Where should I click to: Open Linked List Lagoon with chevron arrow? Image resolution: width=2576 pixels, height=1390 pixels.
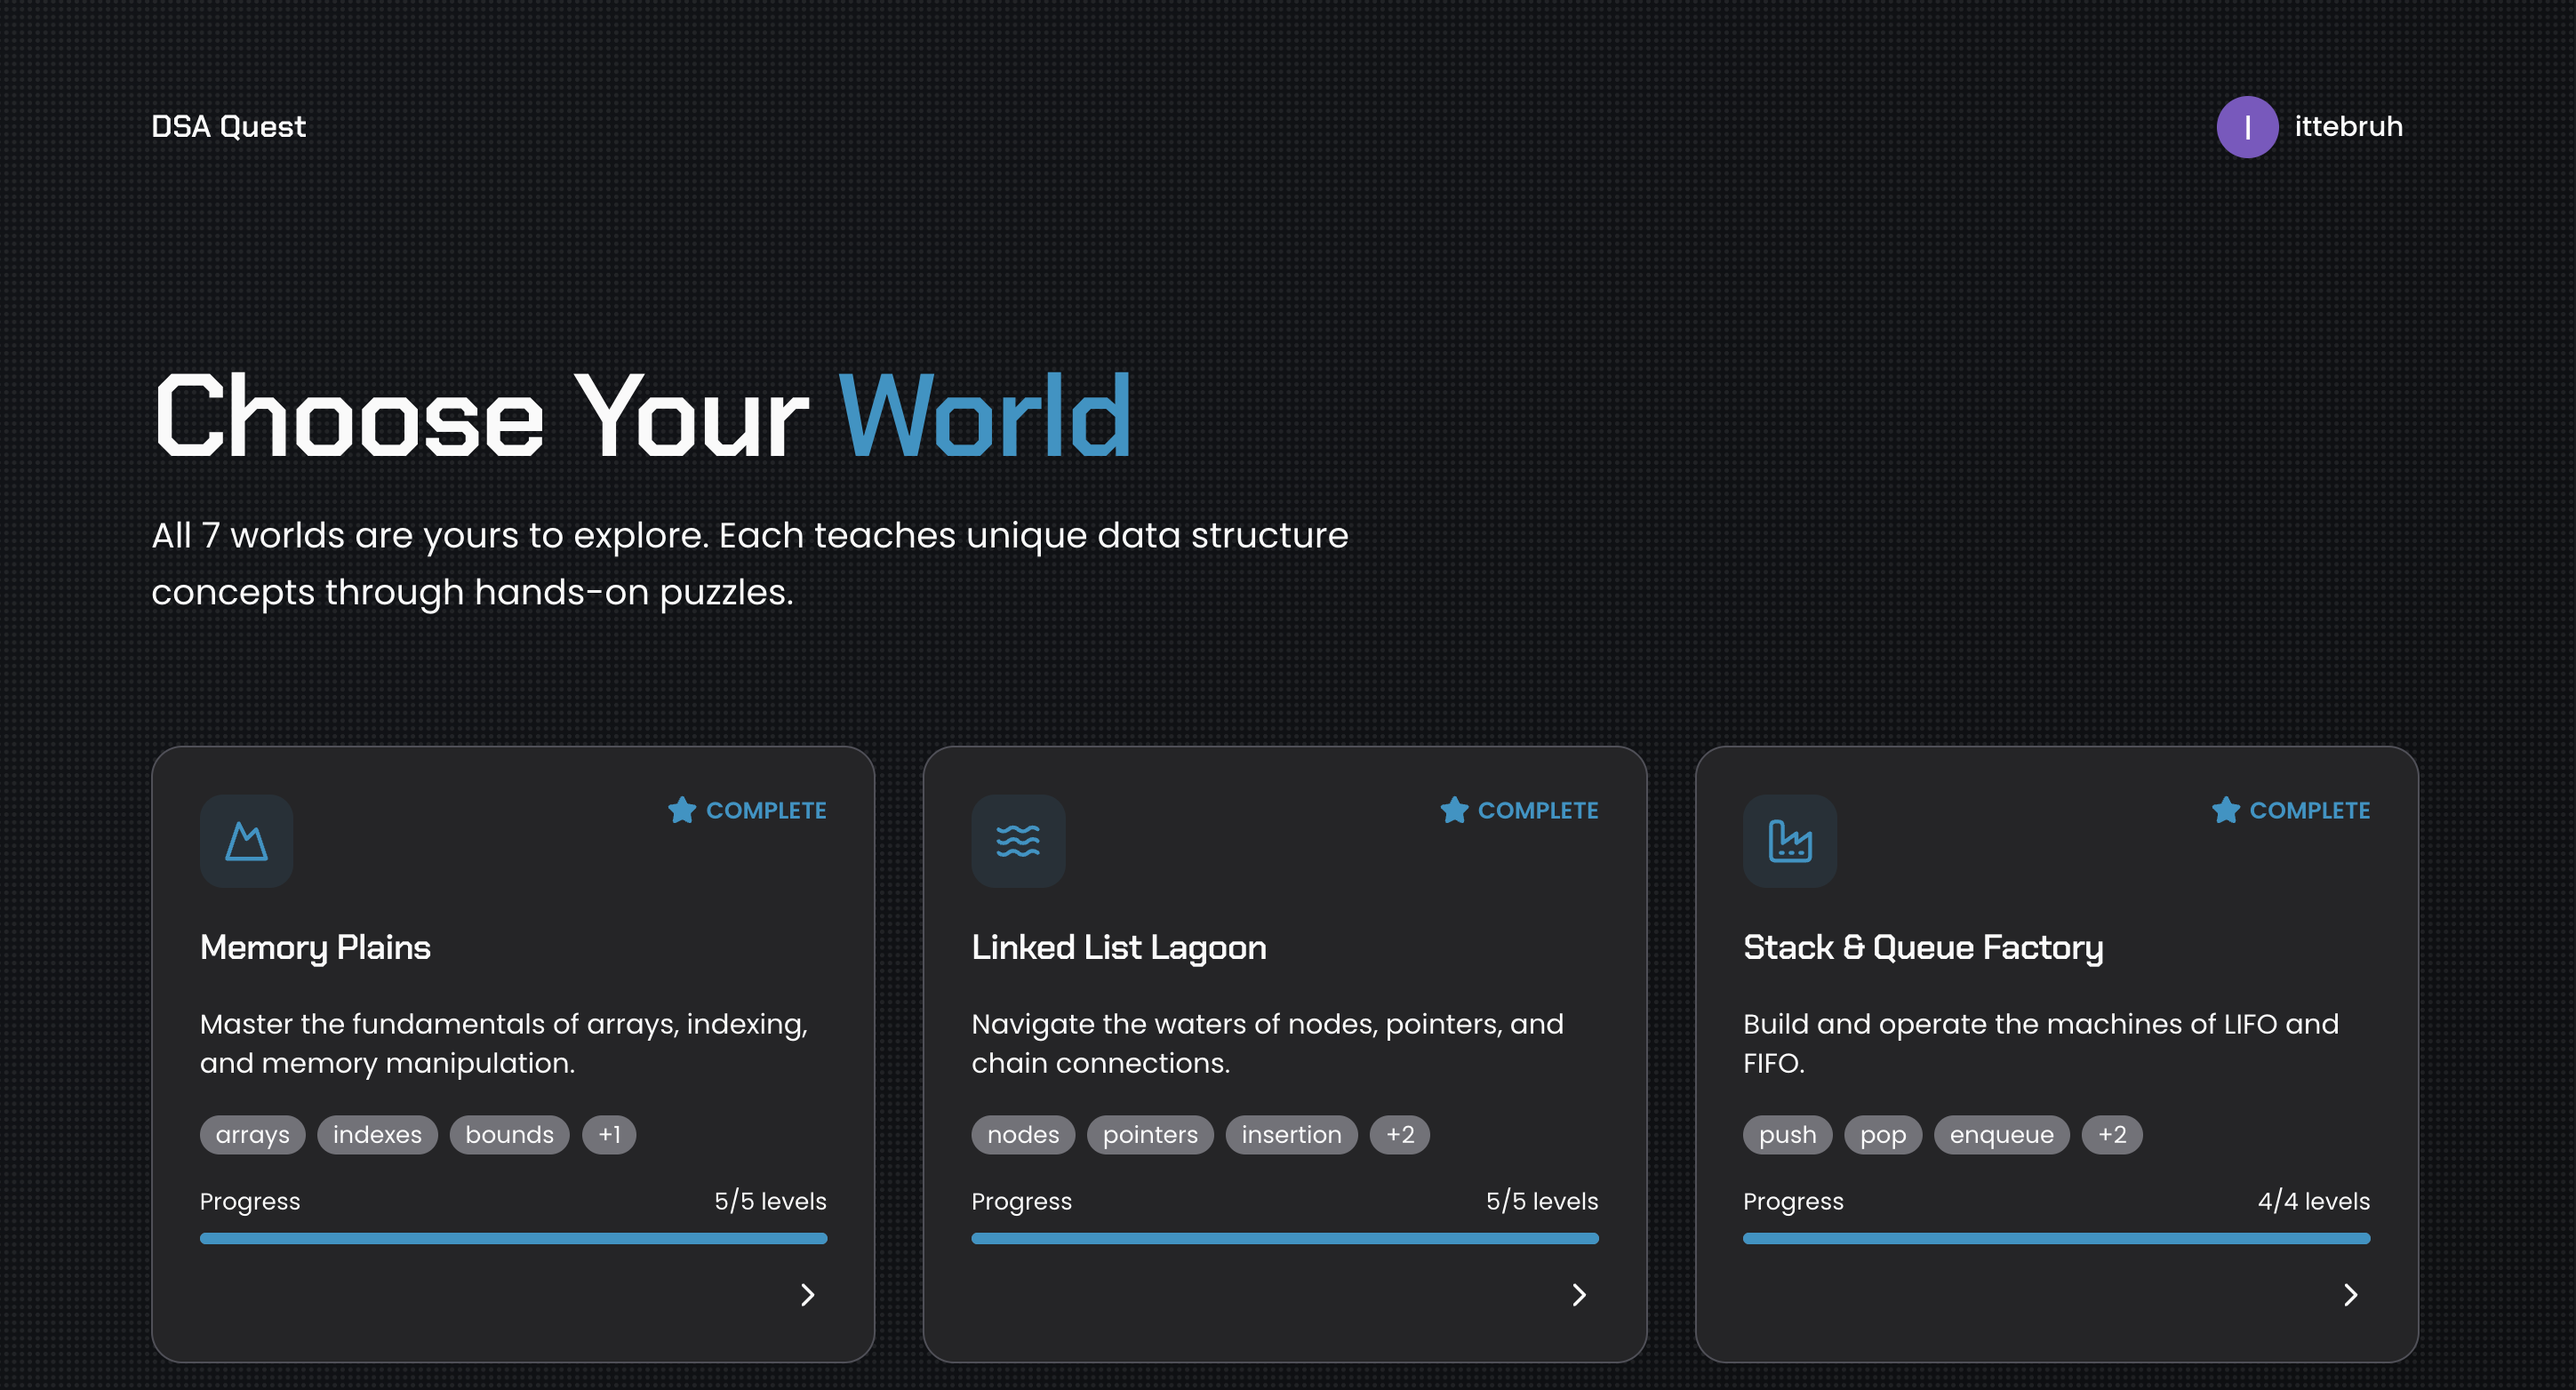click(1579, 1295)
